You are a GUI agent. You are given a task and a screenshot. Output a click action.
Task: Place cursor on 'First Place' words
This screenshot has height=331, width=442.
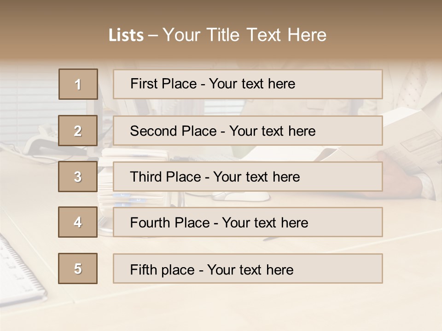pyautogui.click(x=163, y=84)
